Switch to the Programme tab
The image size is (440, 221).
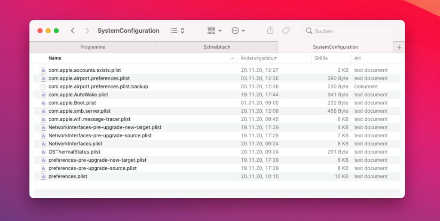point(93,47)
